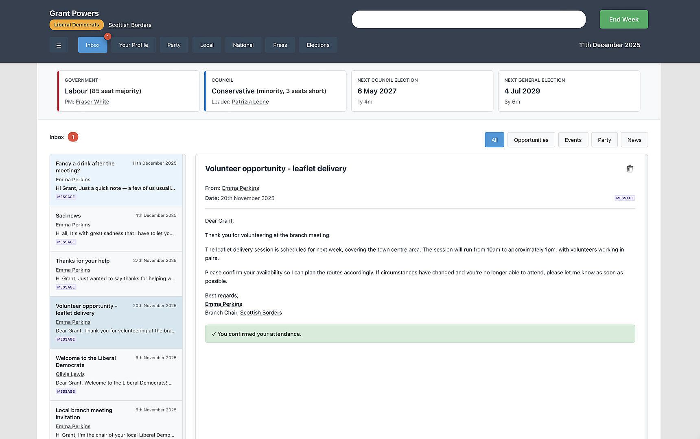Open the Liberal Democrats party badge
Screen dimensions: 700x439
[x=77, y=25]
